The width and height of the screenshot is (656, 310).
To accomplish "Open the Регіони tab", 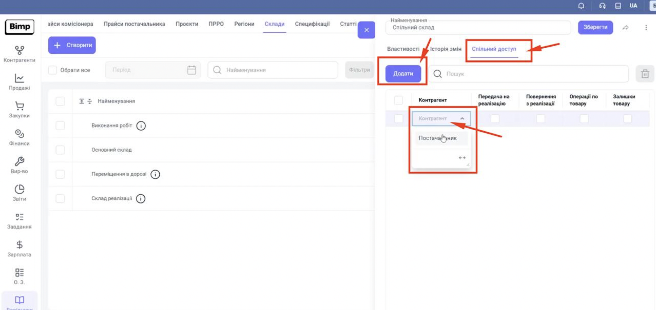I will click(244, 24).
